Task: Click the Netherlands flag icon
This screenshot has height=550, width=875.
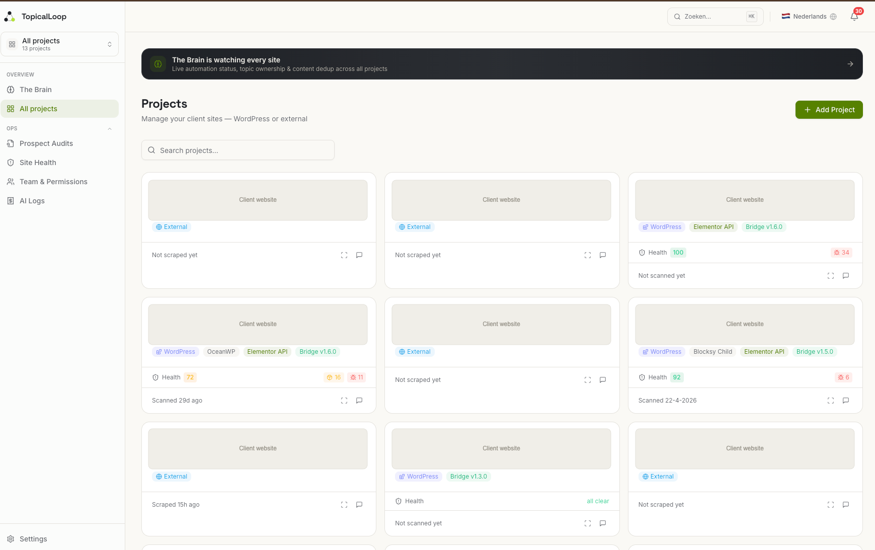Action: pyautogui.click(x=785, y=16)
